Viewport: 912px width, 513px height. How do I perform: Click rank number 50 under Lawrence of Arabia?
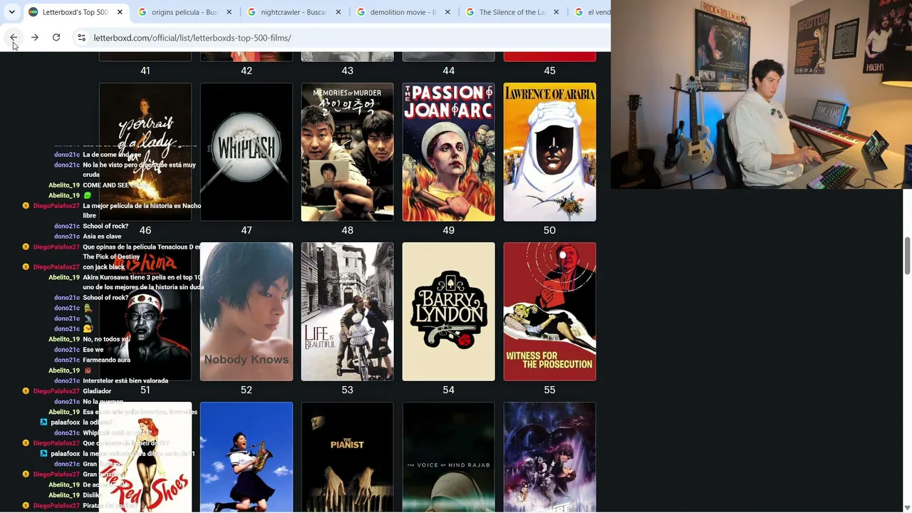click(550, 230)
